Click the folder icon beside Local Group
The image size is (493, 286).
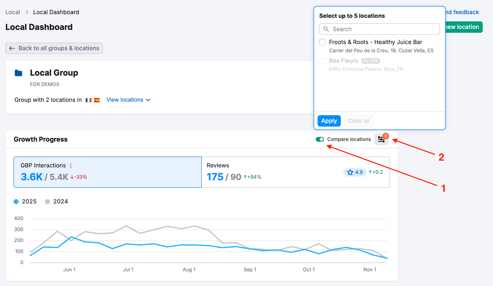point(18,73)
